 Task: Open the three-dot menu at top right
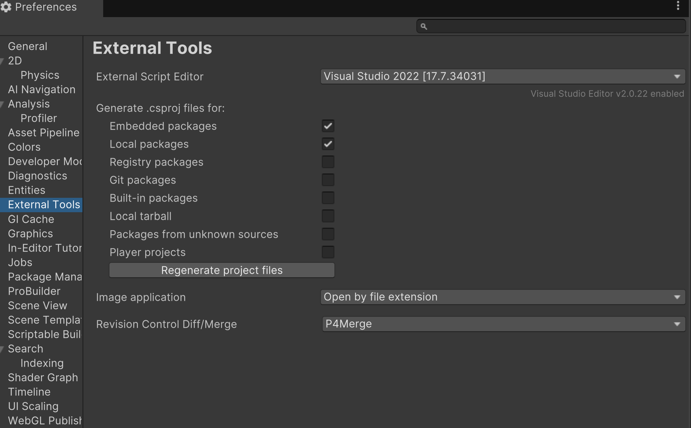pyautogui.click(x=678, y=5)
